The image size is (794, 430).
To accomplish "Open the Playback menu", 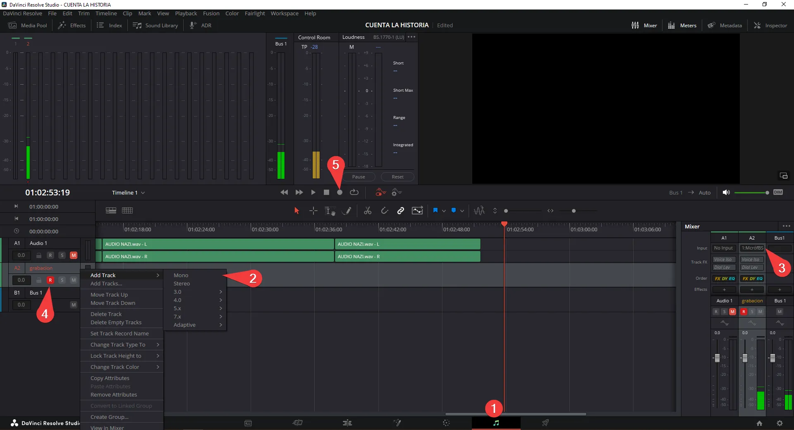I will [186, 13].
